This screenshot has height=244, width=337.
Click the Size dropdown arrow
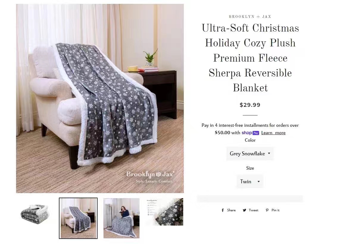click(258, 182)
